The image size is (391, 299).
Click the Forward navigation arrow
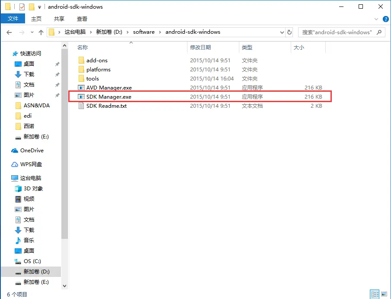tap(22, 32)
